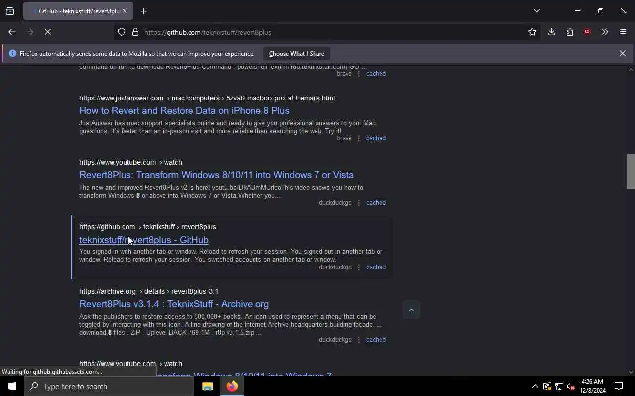The width and height of the screenshot is (635, 396).
Task: Open the Action Center notifications icon
Action: coord(619,386)
